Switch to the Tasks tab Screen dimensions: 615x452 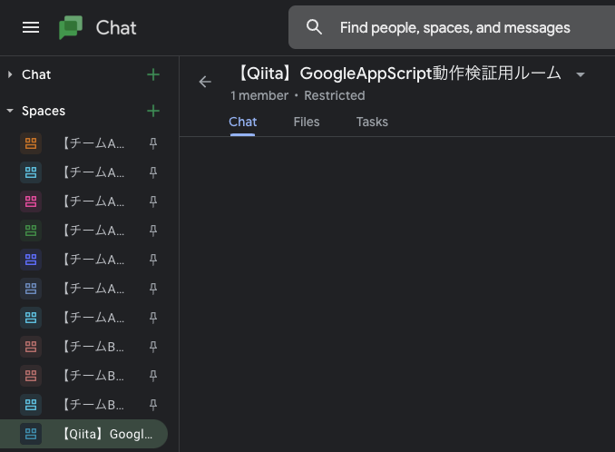point(372,122)
